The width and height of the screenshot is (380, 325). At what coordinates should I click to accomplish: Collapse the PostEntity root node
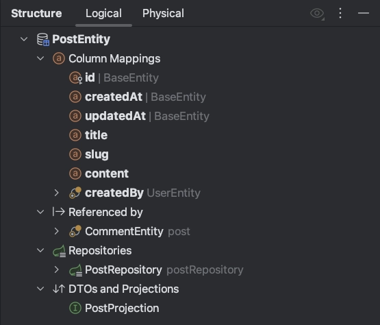[24, 39]
